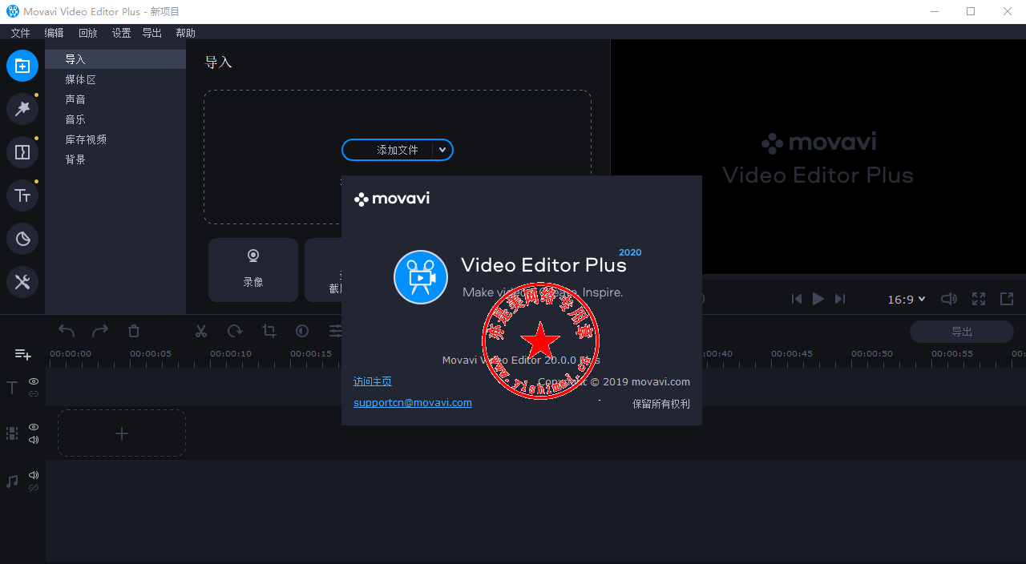Play the preview video
The height and width of the screenshot is (564, 1026).
click(x=818, y=299)
